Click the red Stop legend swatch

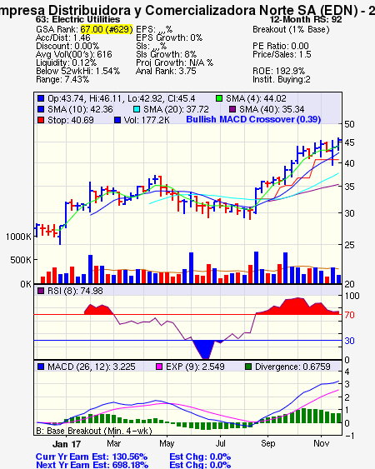[x=41, y=120]
